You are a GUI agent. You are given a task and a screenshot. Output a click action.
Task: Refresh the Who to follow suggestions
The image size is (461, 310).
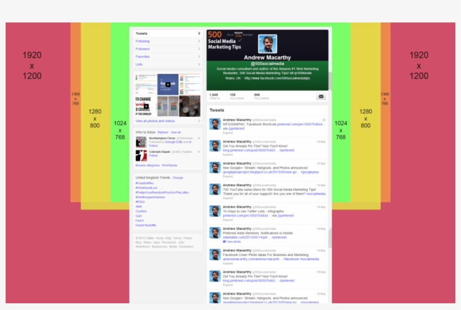click(x=163, y=133)
